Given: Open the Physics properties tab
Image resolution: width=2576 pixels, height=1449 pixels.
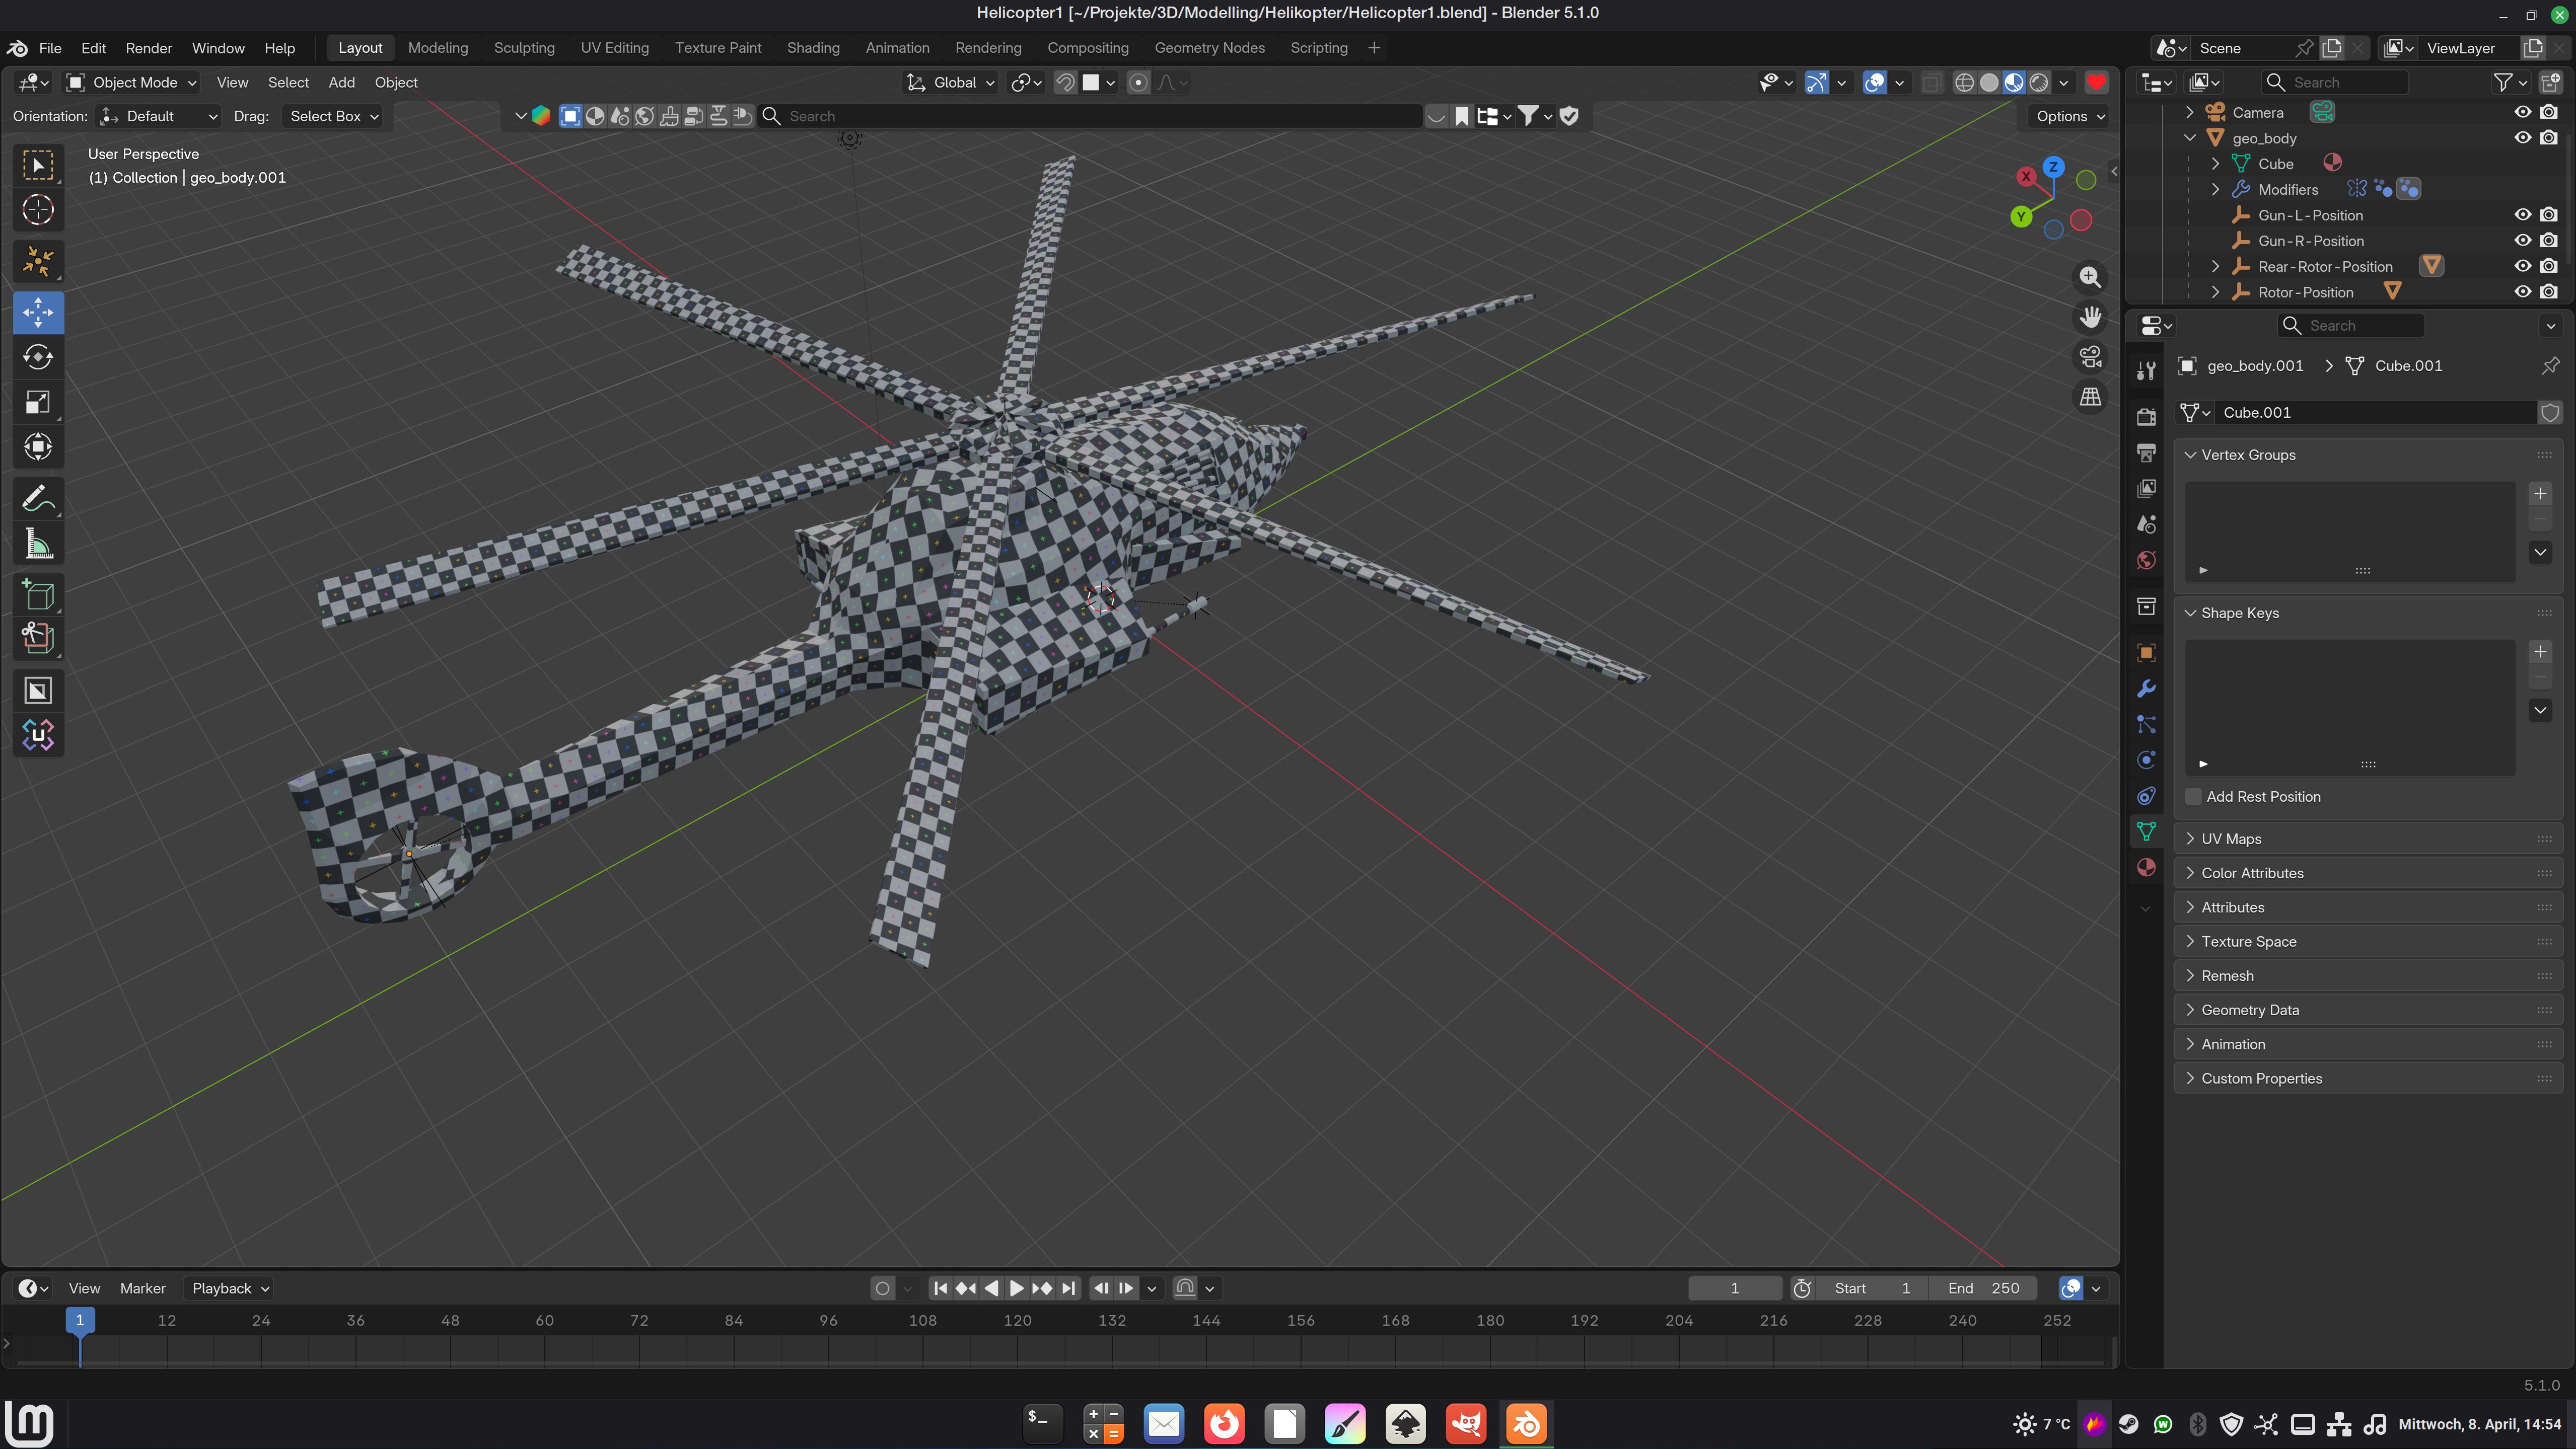Looking at the screenshot, I should pyautogui.click(x=2146, y=760).
